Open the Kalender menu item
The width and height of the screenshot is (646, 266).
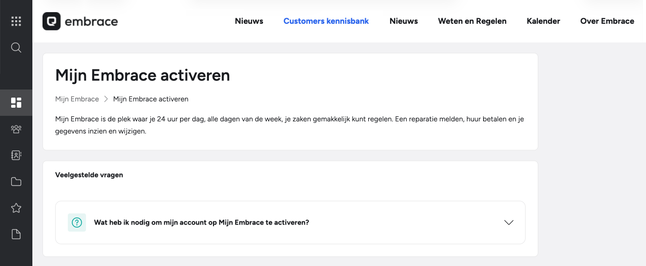(543, 21)
